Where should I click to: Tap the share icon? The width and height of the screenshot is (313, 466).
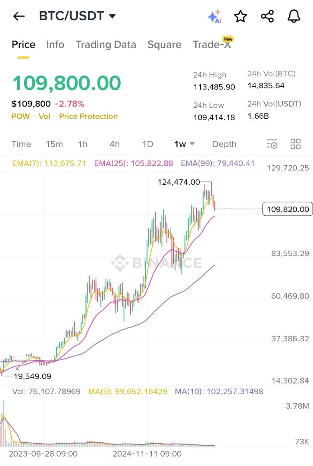[x=267, y=16]
